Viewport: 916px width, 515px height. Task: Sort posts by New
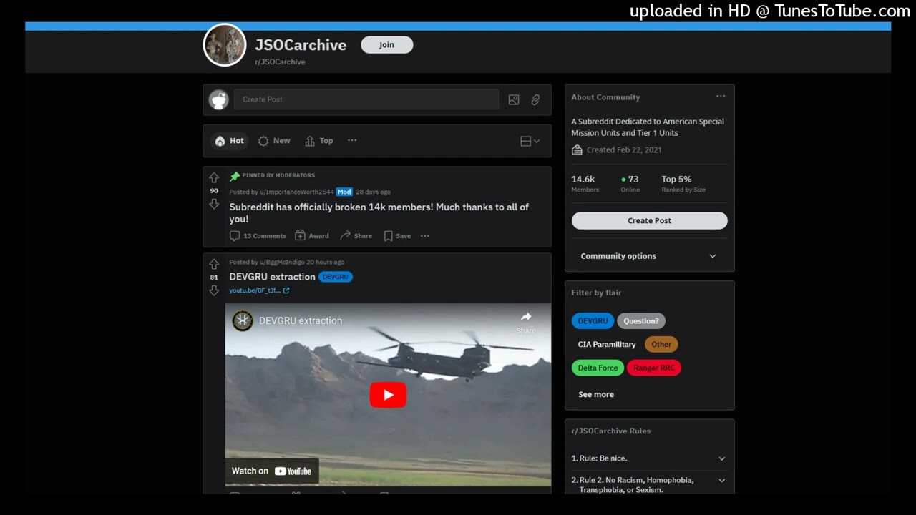274,141
